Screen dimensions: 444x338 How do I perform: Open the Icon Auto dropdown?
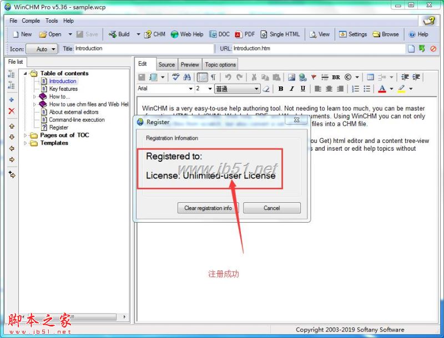tap(42, 49)
